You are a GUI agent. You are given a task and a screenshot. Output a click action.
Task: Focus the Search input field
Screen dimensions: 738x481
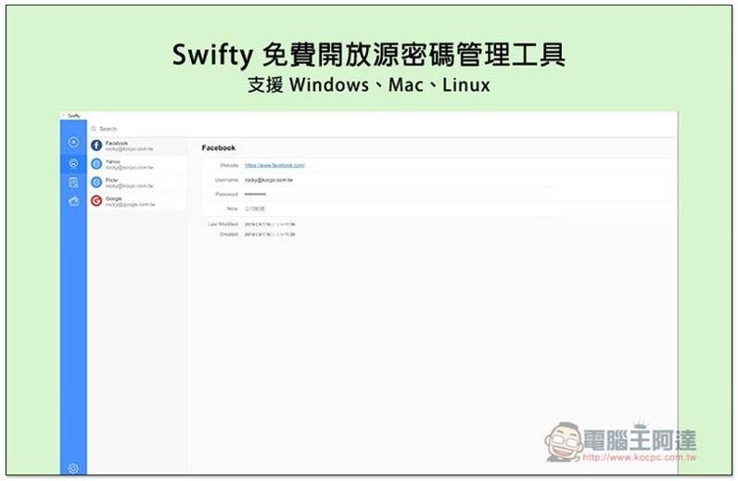tap(384, 129)
